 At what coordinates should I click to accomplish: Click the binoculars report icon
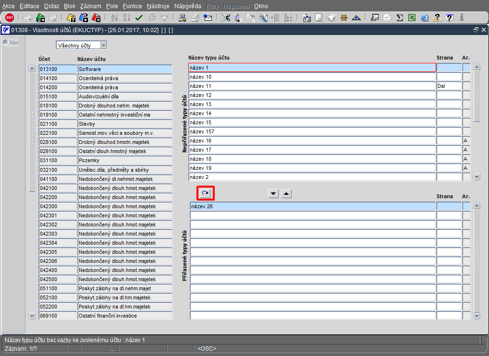pyautogui.click(x=375, y=18)
